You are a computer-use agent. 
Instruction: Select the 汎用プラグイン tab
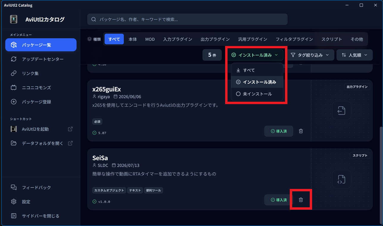pyautogui.click(x=253, y=39)
